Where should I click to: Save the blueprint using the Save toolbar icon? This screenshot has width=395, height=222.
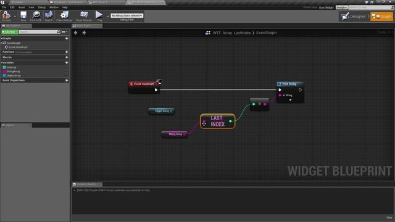click(23, 16)
